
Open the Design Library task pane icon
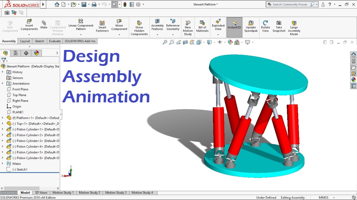[354, 61]
